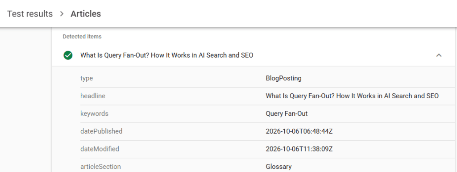457x172 pixels.
Task: Select the keywords property name
Action: click(x=94, y=113)
